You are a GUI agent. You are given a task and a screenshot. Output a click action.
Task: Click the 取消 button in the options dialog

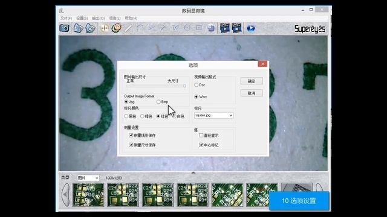point(252,93)
